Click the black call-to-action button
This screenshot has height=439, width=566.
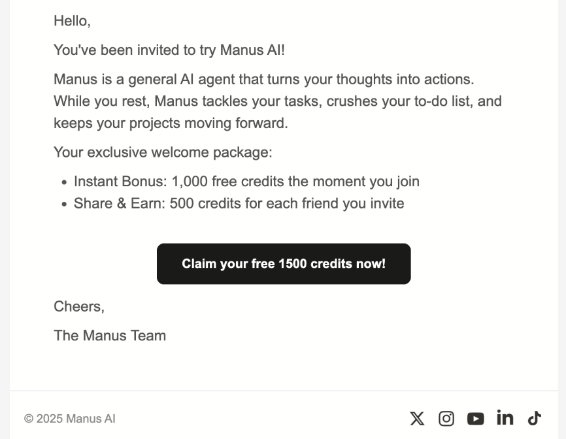(284, 264)
